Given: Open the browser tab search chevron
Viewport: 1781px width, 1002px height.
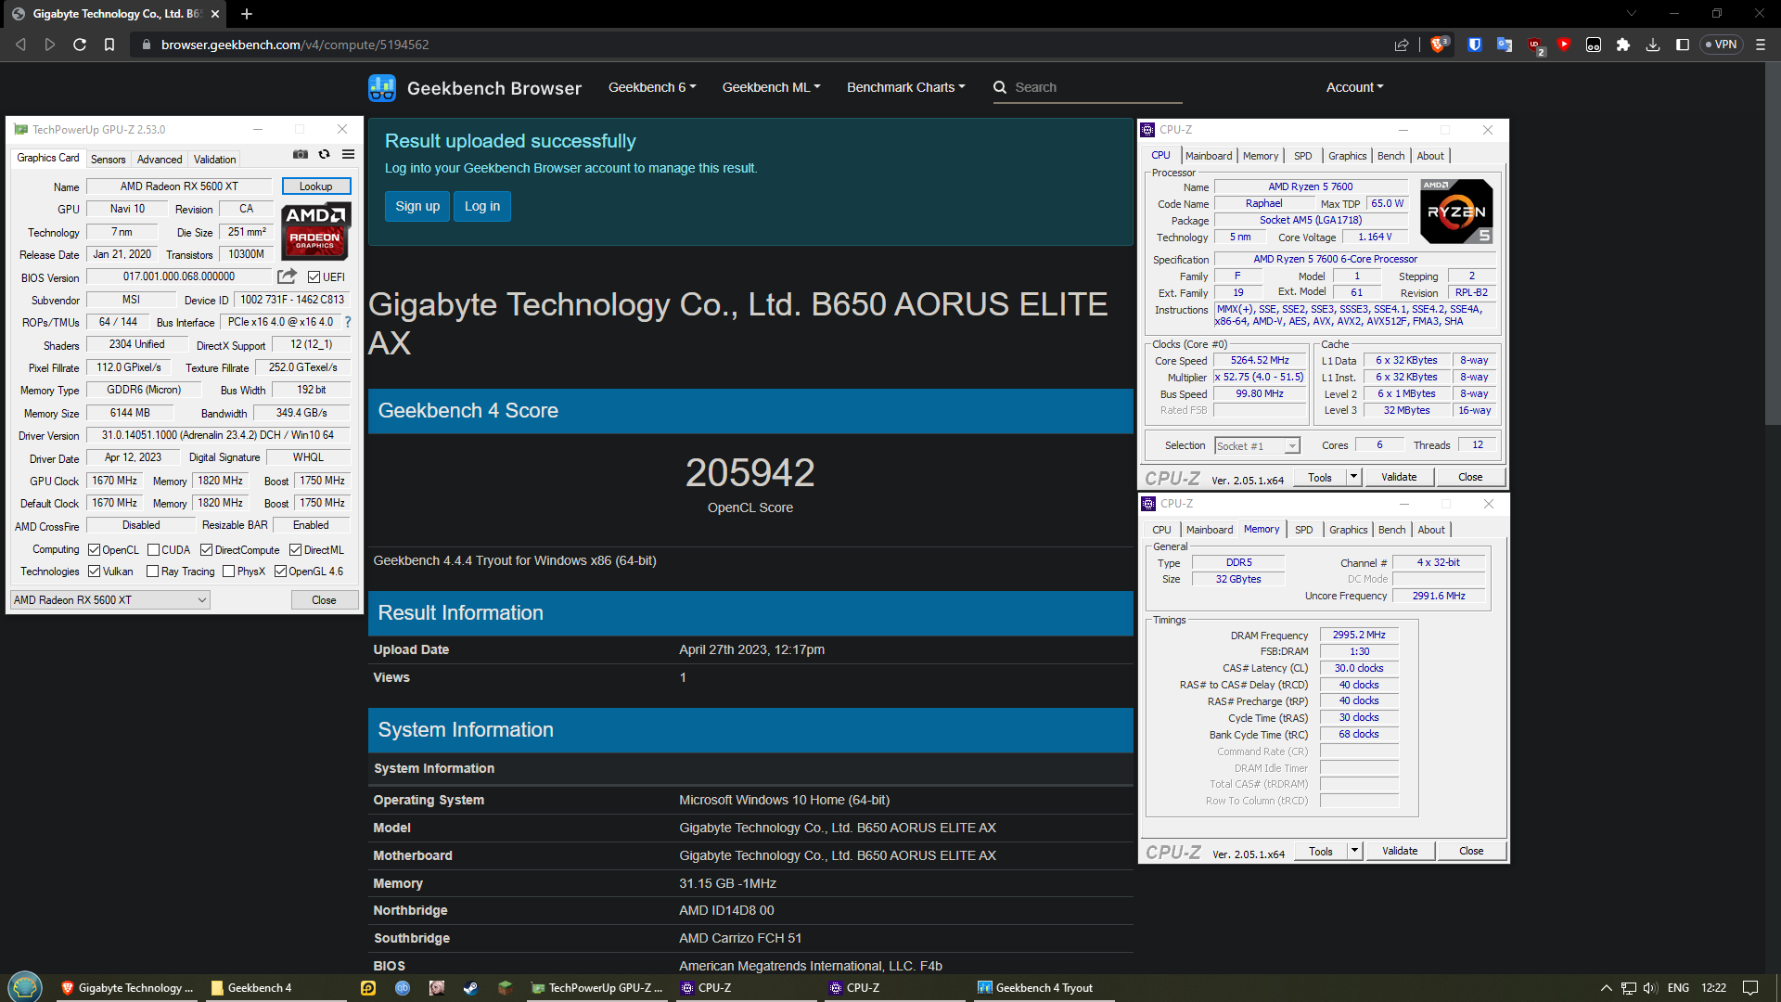Looking at the screenshot, I should tap(1632, 13).
